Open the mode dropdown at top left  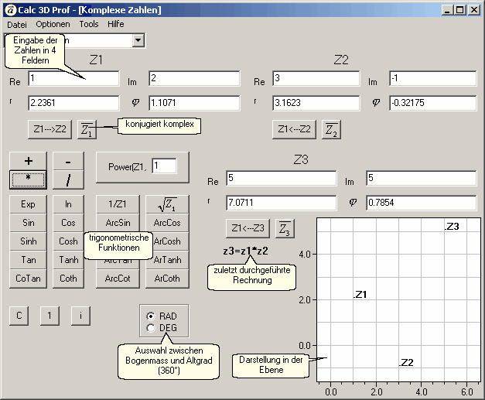click(138, 39)
